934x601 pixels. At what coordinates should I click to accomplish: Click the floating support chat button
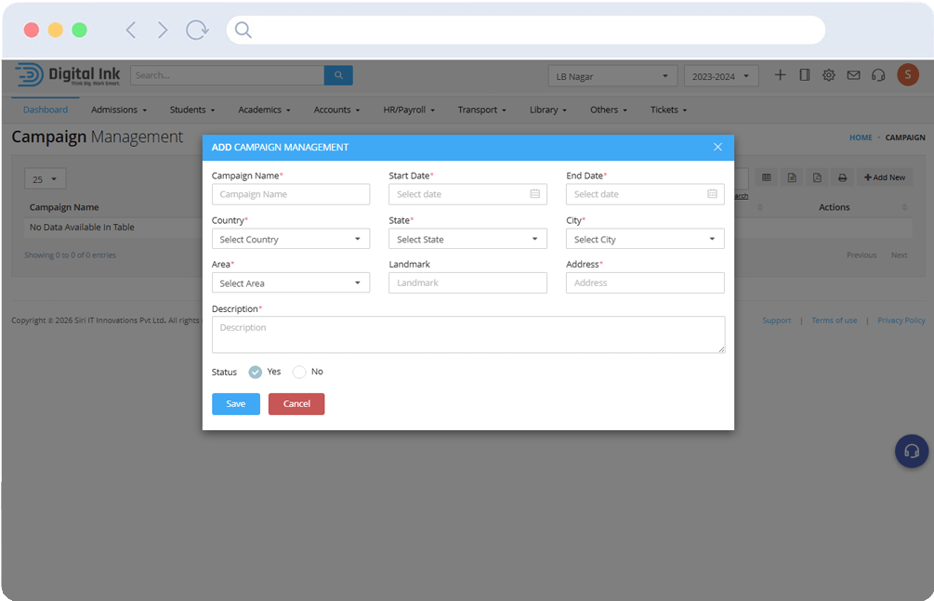pyautogui.click(x=911, y=451)
